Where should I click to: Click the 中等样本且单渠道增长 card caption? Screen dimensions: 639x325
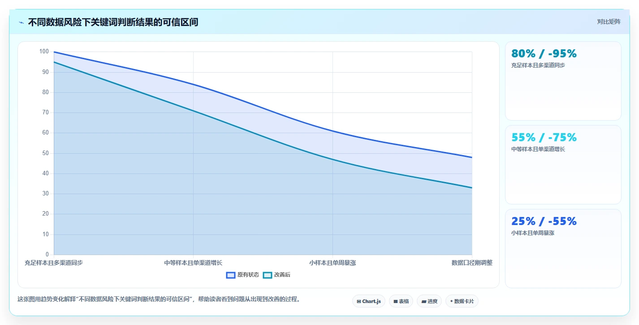coord(538,149)
